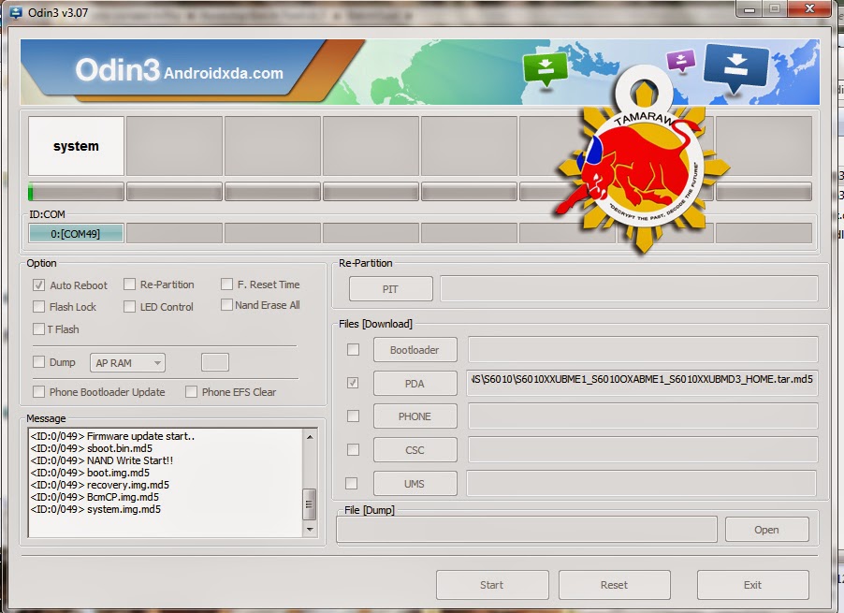Screen dimensions: 844x613
Task: Click the Exit button
Action: coord(753,585)
